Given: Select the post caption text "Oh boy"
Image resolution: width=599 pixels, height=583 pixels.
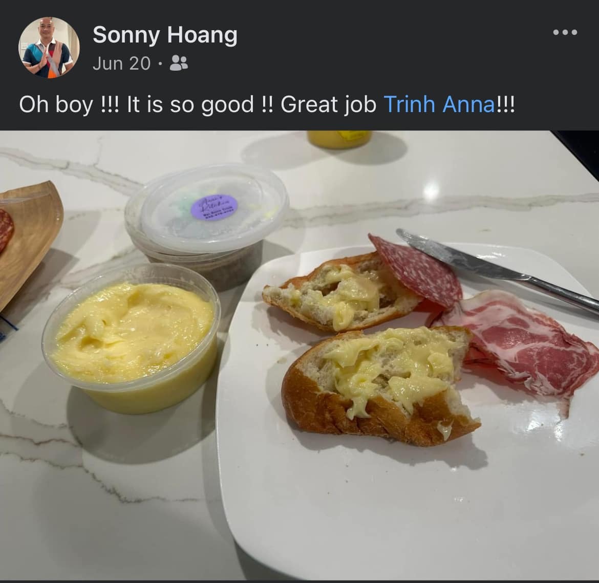Looking at the screenshot, I should (x=56, y=105).
